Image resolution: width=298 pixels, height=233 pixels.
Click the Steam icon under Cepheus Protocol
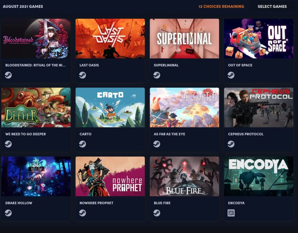click(x=231, y=144)
